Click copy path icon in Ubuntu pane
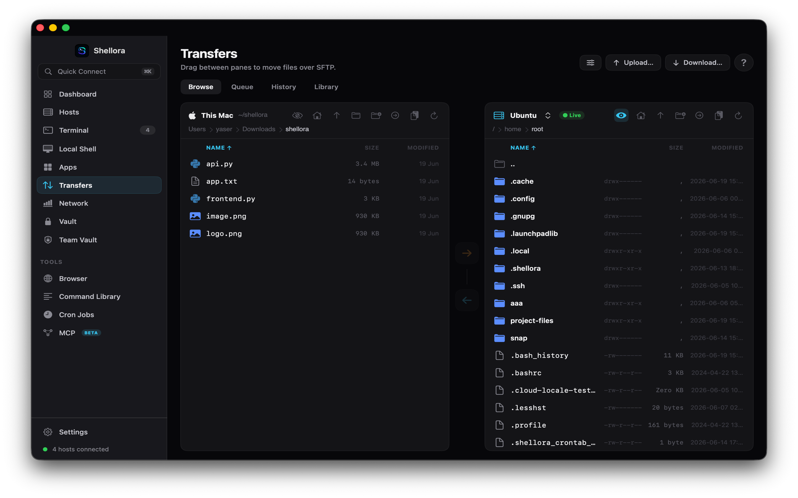The height and width of the screenshot is (498, 798). pyautogui.click(x=719, y=115)
